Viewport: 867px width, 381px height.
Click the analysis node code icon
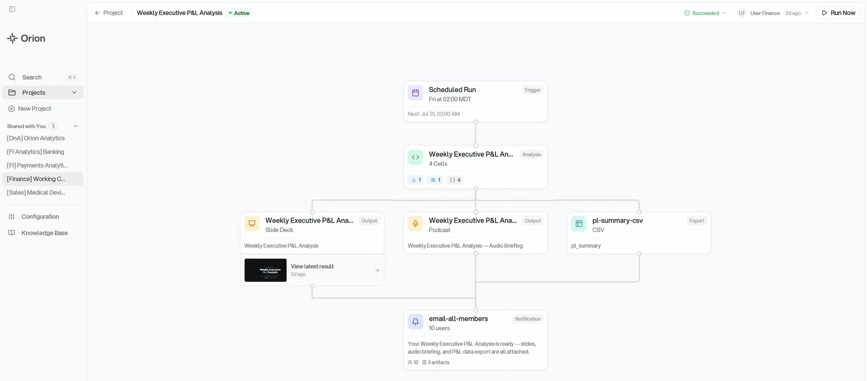pyautogui.click(x=415, y=158)
